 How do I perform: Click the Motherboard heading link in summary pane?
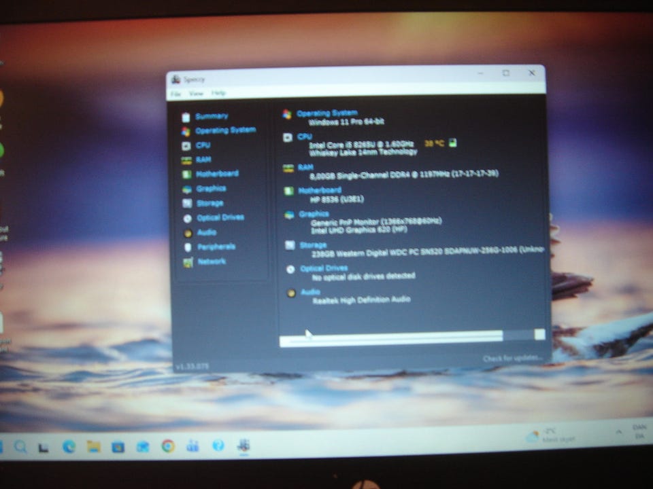[320, 190]
